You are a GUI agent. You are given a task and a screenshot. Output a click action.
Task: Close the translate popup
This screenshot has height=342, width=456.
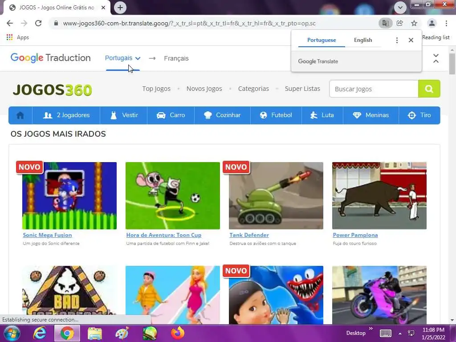pyautogui.click(x=411, y=40)
